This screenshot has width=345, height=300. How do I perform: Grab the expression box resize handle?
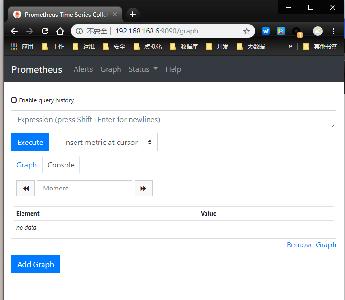pyautogui.click(x=334, y=125)
